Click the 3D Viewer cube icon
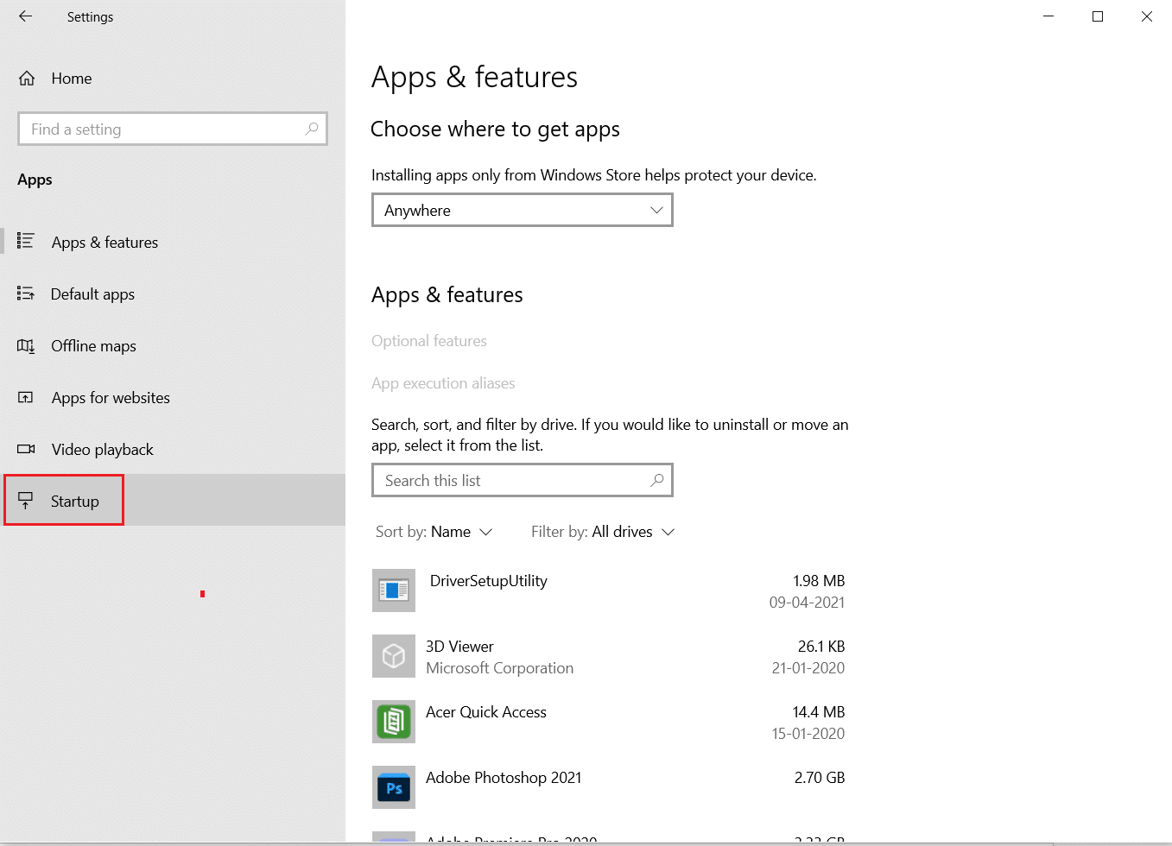Image resolution: width=1172 pixels, height=846 pixels. point(394,656)
